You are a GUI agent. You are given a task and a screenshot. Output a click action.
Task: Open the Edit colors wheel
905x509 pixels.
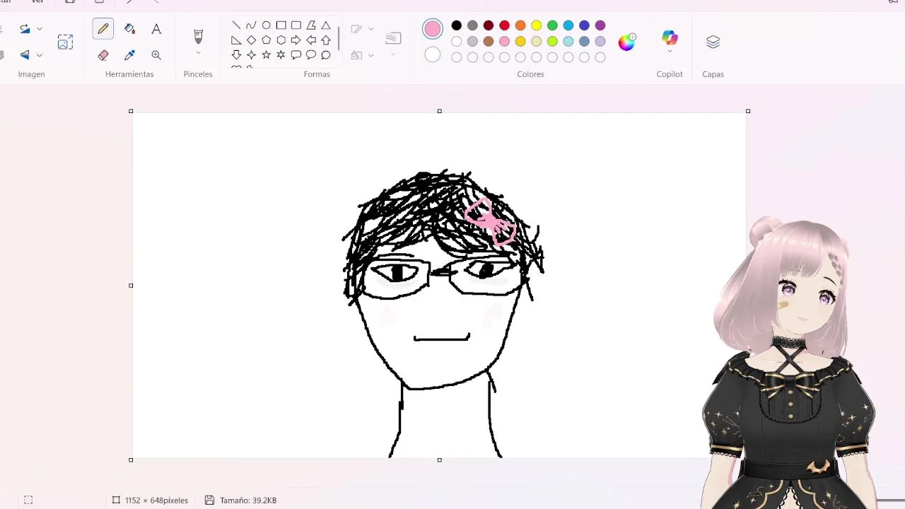click(627, 42)
